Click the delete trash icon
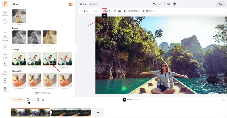The height and width of the screenshot is (118, 227). point(43,100)
